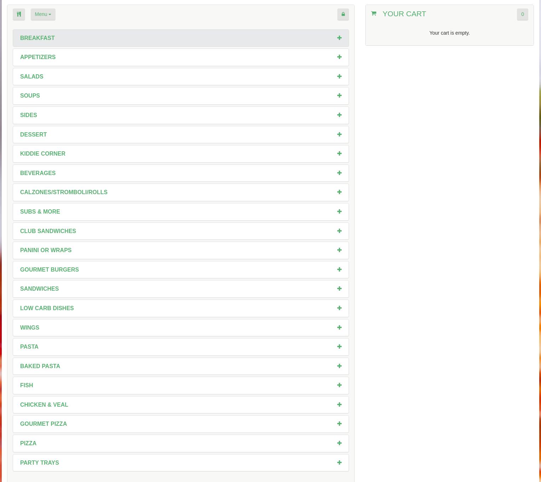Expand Gourmet Burgers using its plus icon
Image resolution: width=541 pixels, height=482 pixels.
pos(339,269)
